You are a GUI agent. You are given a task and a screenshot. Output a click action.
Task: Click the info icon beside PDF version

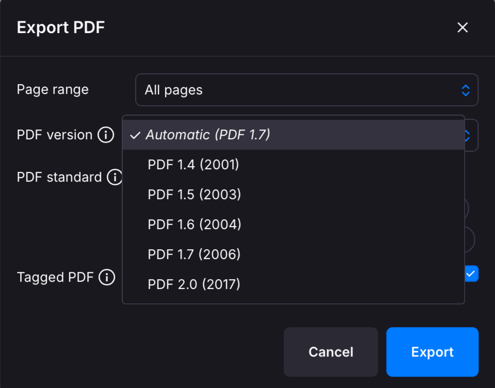[x=106, y=135]
